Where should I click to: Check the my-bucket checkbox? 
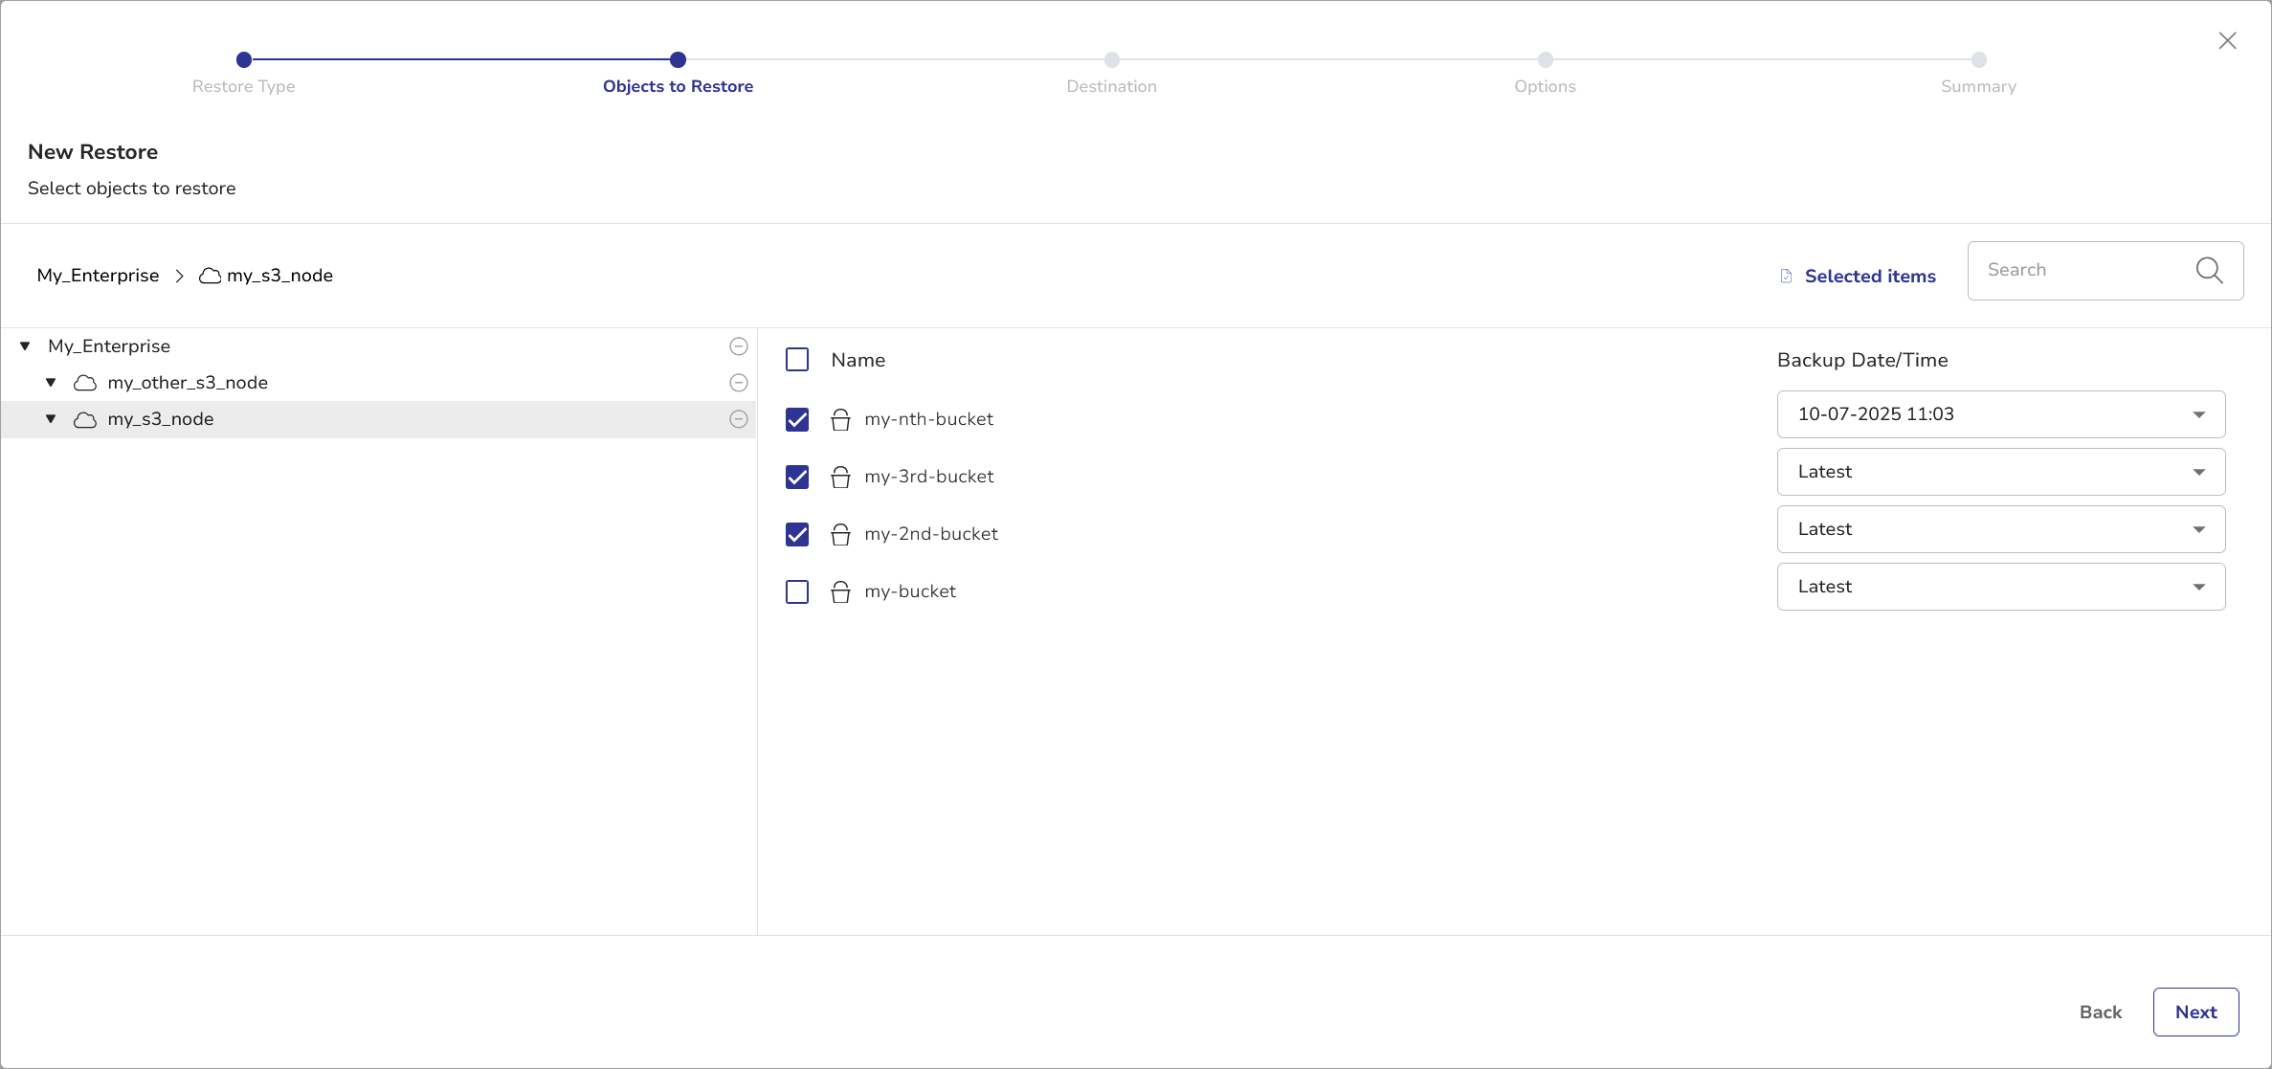click(797, 592)
